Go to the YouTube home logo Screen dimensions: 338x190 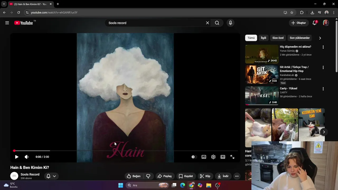24,23
